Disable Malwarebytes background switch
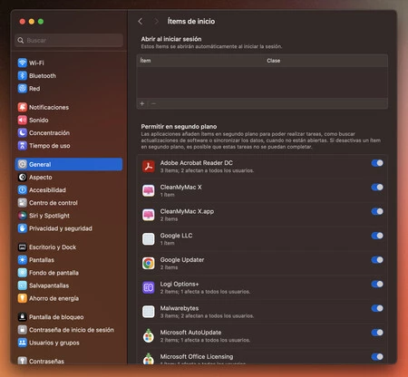Viewport: 408px width, 377px height. (x=377, y=308)
